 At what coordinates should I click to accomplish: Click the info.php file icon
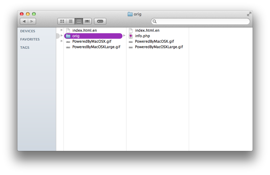[131, 36]
